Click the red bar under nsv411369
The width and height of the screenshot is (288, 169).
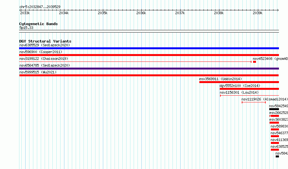click(x=275, y=143)
